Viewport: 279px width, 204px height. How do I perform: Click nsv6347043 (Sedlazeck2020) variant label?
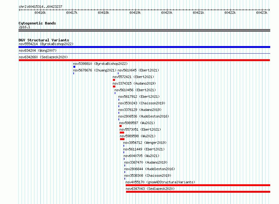click(x=150, y=189)
